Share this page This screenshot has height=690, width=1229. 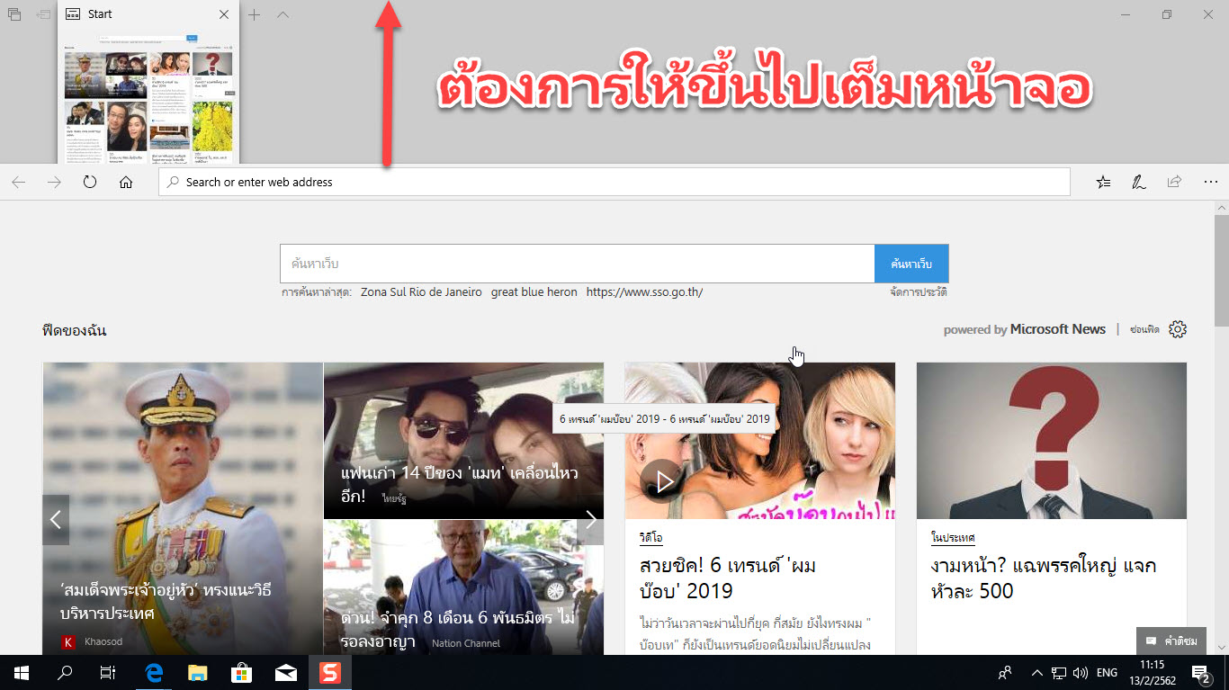(x=1174, y=182)
